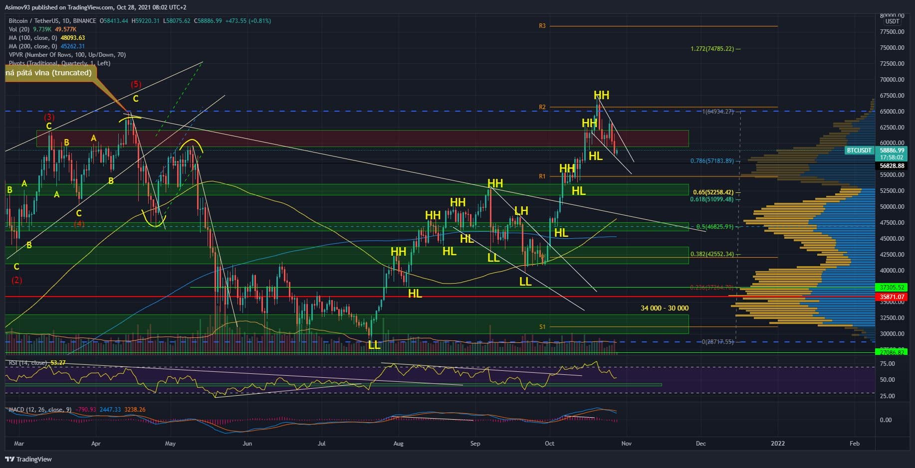Click the 'Pivots (Traditional, Quarterly, 1, Left)' legend
This screenshot has height=468, width=915.
[x=59, y=63]
